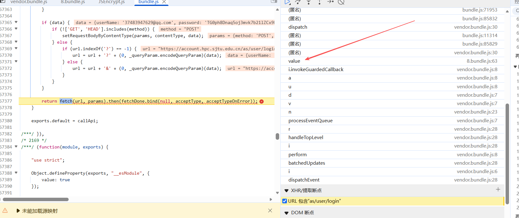This screenshot has height=218, width=519.
Task: Open source link bundle.js:85829
Action: pyautogui.click(x=480, y=44)
